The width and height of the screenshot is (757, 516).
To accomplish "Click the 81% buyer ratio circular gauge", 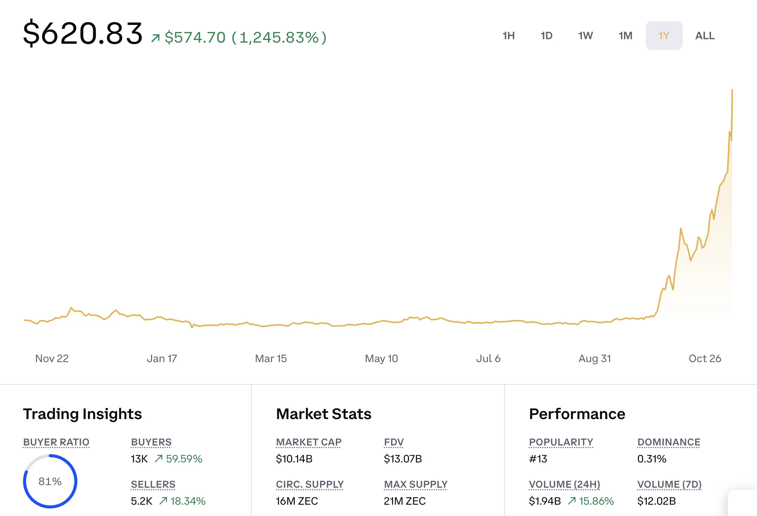I will click(x=50, y=481).
